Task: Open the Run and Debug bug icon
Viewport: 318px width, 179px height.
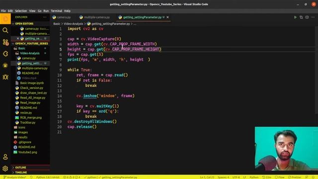Action: [5, 77]
